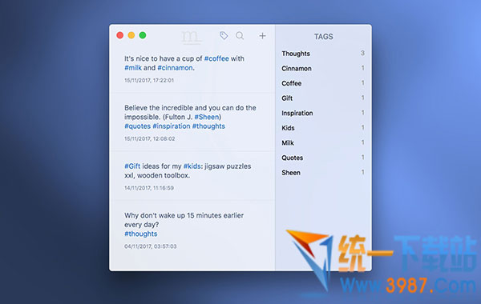This screenshot has height=304, width=481.
Task: Pick the Kids tag from Tags list
Action: pyautogui.click(x=323, y=128)
